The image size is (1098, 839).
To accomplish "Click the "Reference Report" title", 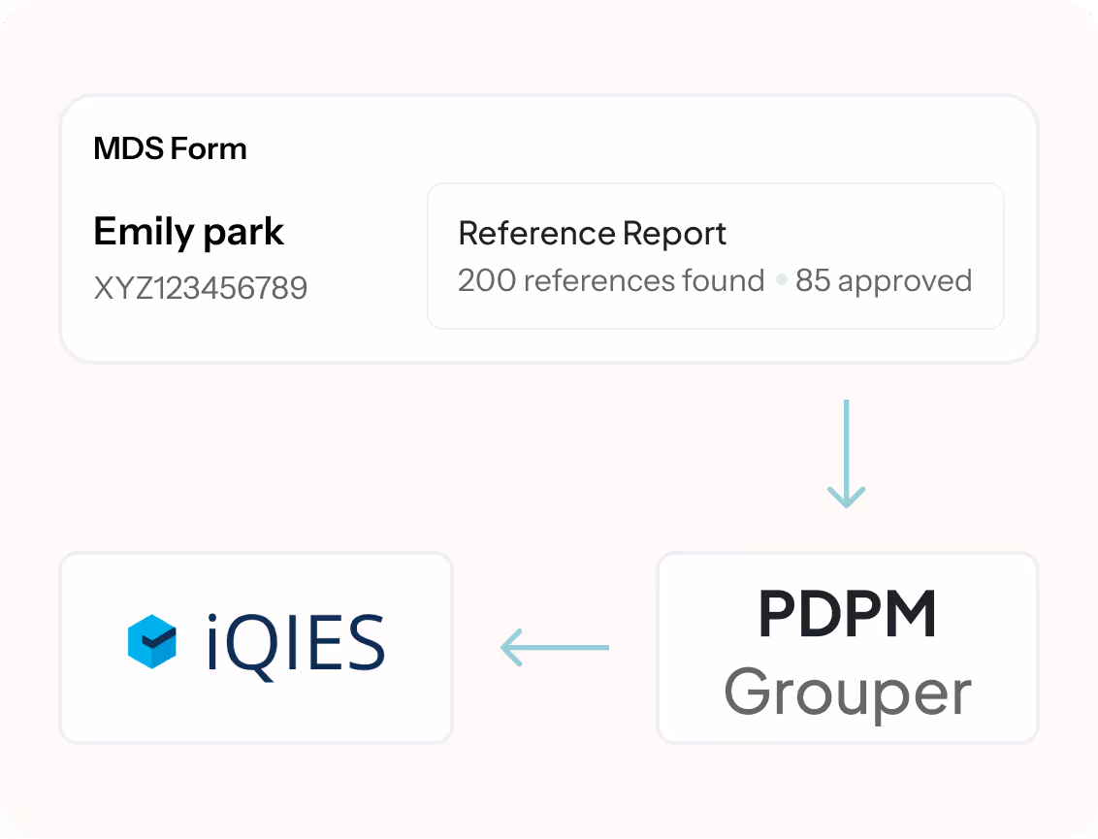I will 593,233.
